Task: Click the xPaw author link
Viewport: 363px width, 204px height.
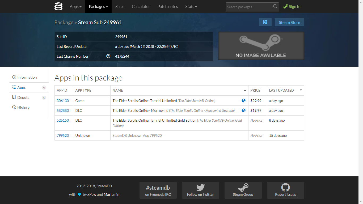Action: click(92, 194)
